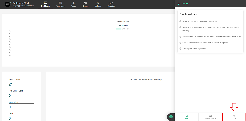Select the Home tab in help panel
This screenshot has height=121, width=246.
pos(187,117)
